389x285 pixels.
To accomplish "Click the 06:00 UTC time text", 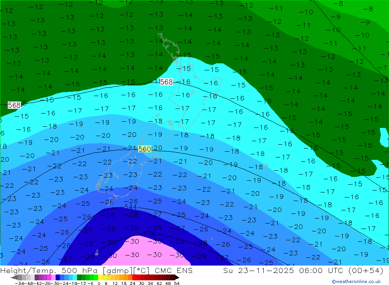I will (x=321, y=270).
